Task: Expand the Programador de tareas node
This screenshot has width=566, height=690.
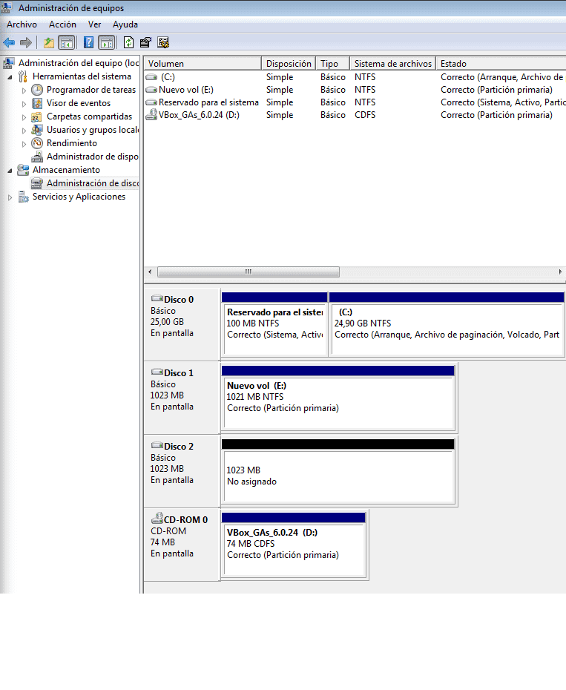Action: [x=24, y=91]
